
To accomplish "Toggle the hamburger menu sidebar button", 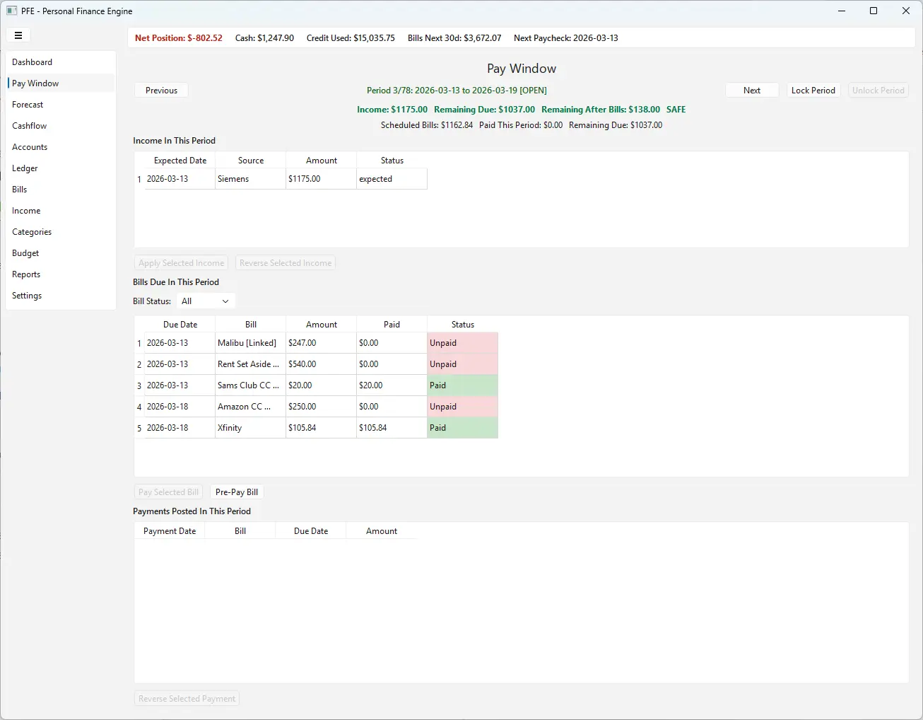I will pyautogui.click(x=18, y=35).
